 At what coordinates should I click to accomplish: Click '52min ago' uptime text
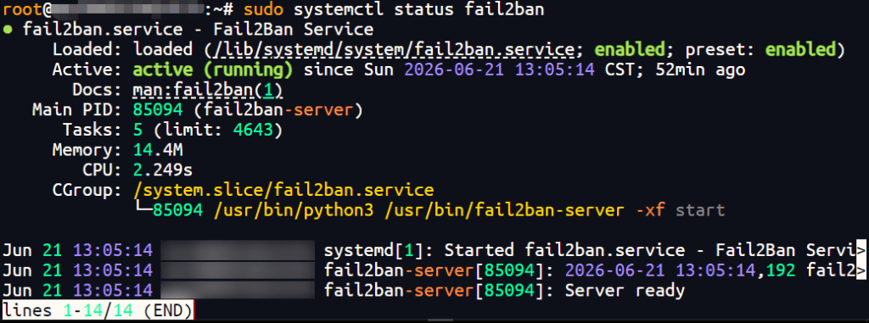tap(700, 70)
